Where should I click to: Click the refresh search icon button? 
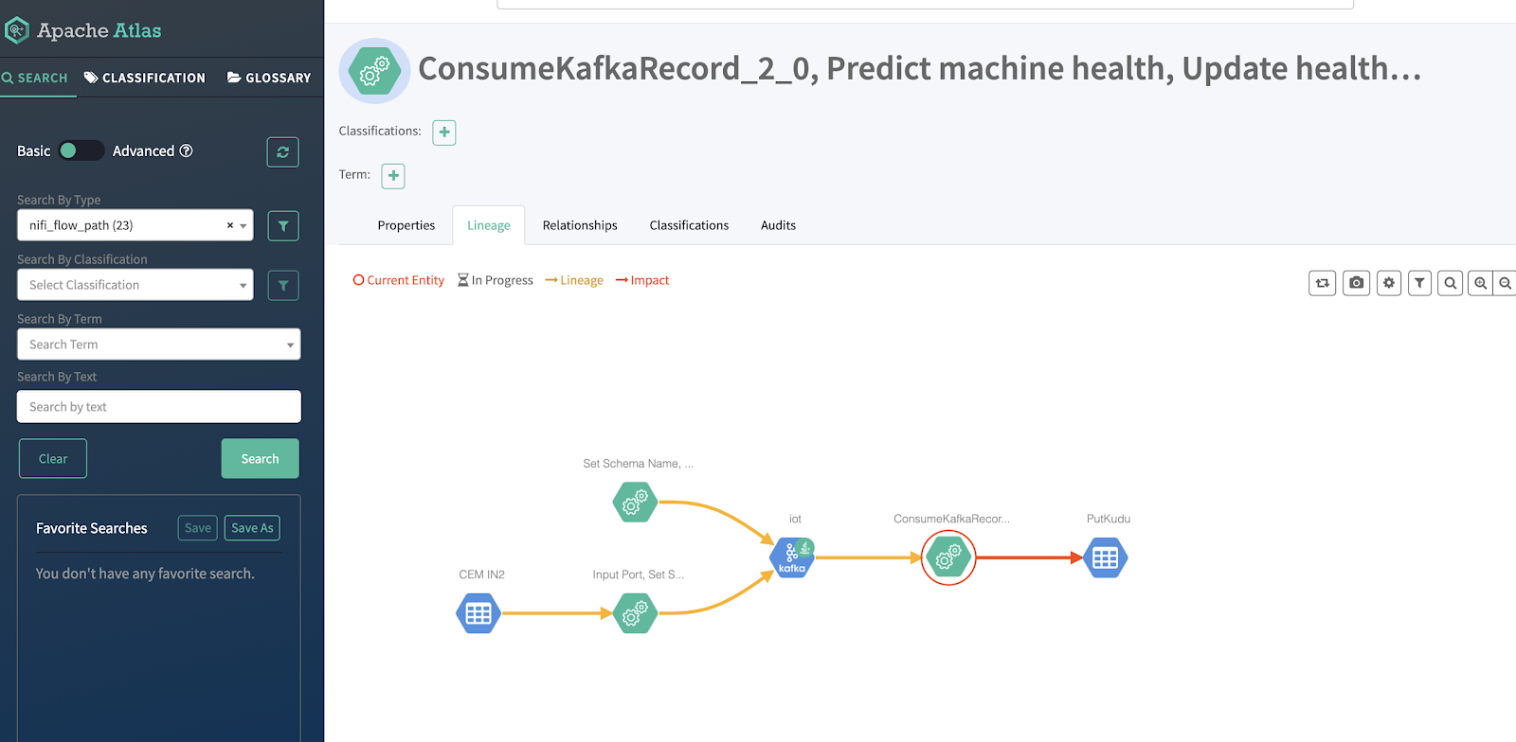point(282,152)
